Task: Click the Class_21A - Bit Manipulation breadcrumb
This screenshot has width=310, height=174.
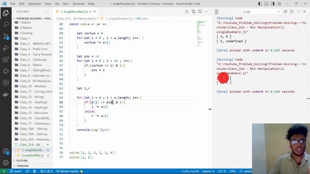Action: [x=77, y=18]
